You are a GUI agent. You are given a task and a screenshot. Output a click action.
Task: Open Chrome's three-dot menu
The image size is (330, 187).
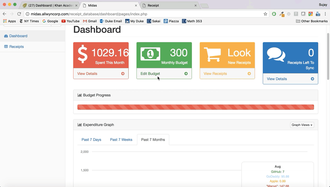coord(325,14)
